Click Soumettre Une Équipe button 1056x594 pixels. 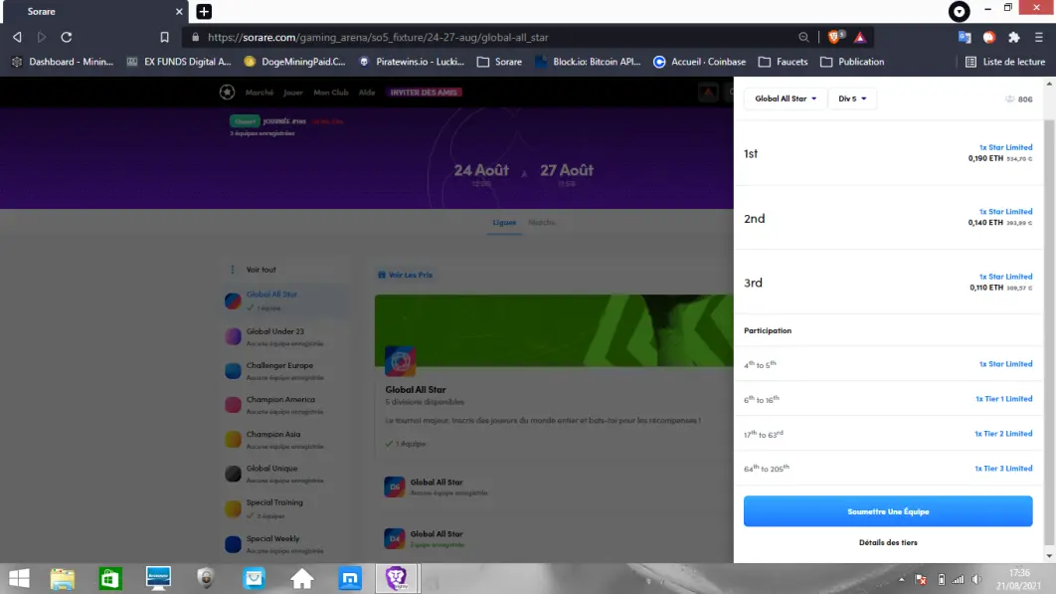coord(888,511)
